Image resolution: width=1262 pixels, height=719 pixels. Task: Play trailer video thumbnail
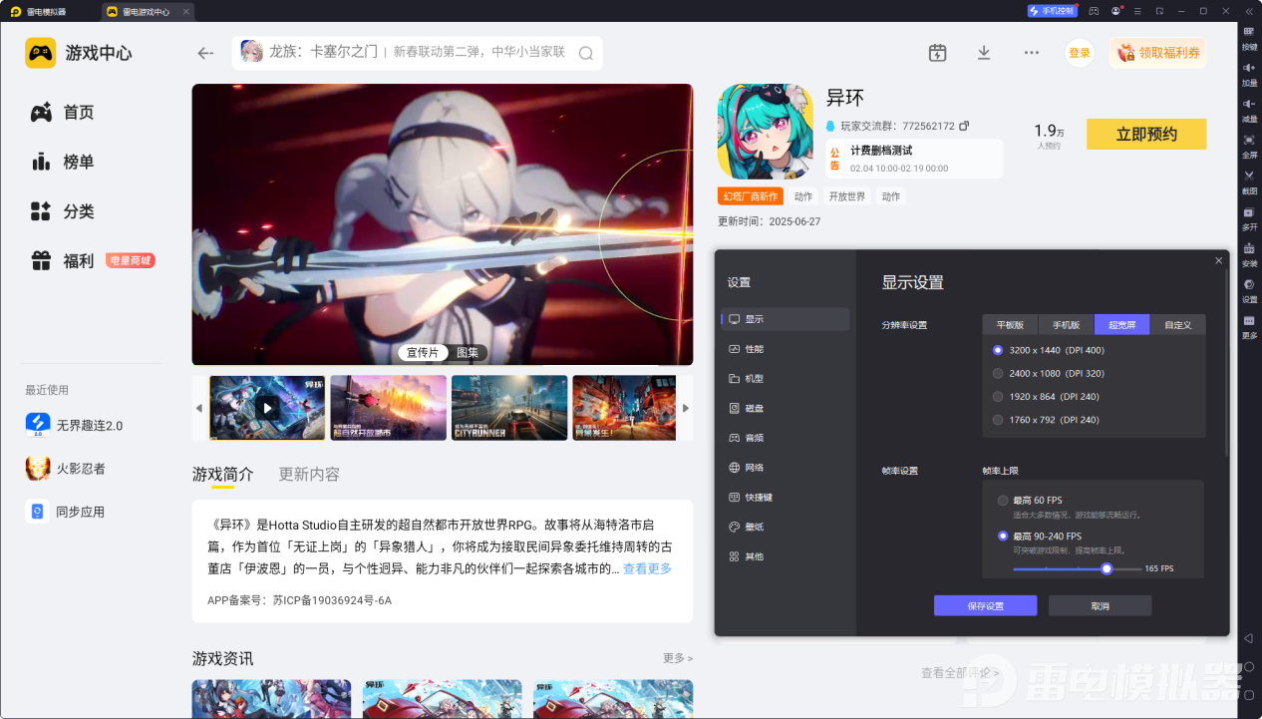(x=267, y=408)
